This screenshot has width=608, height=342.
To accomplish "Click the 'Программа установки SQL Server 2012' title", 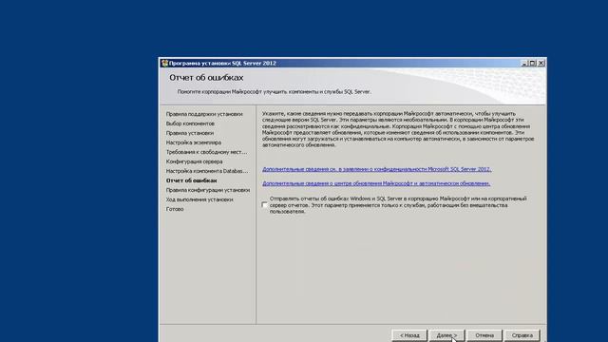I will [222, 64].
